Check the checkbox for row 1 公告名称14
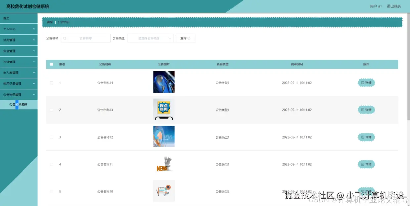The width and height of the screenshot is (410, 206). pos(51,83)
